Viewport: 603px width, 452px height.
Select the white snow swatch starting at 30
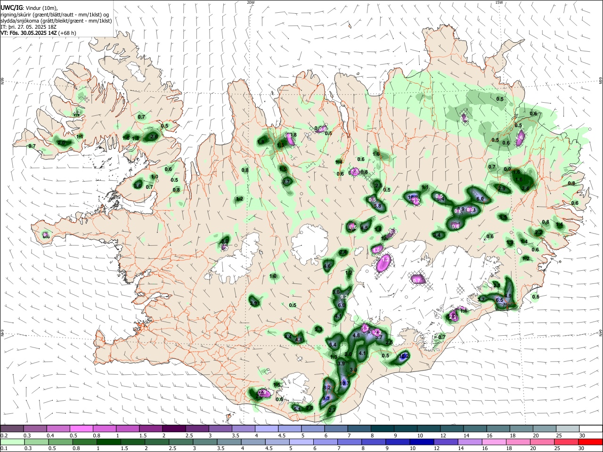point(591,428)
